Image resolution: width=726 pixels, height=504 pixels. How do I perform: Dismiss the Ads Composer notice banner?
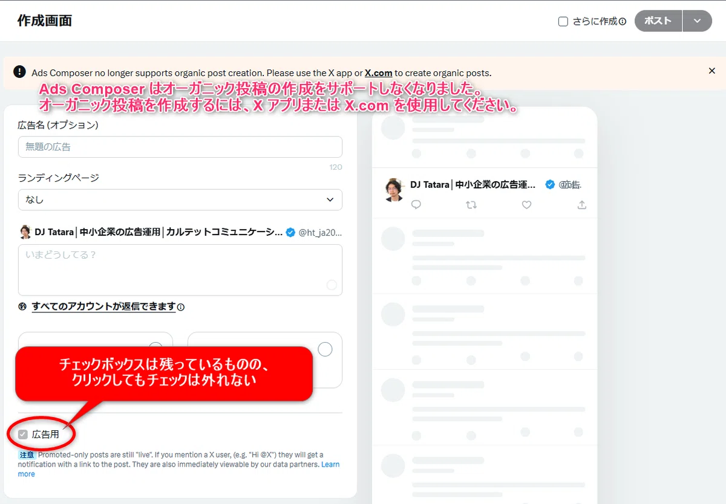[711, 71]
